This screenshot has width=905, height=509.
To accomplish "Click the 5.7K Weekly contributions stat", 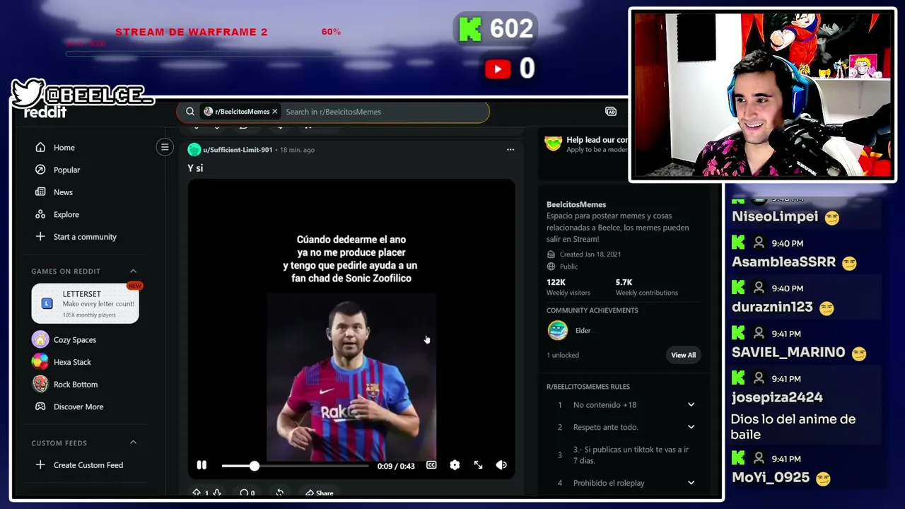I will click(x=647, y=287).
